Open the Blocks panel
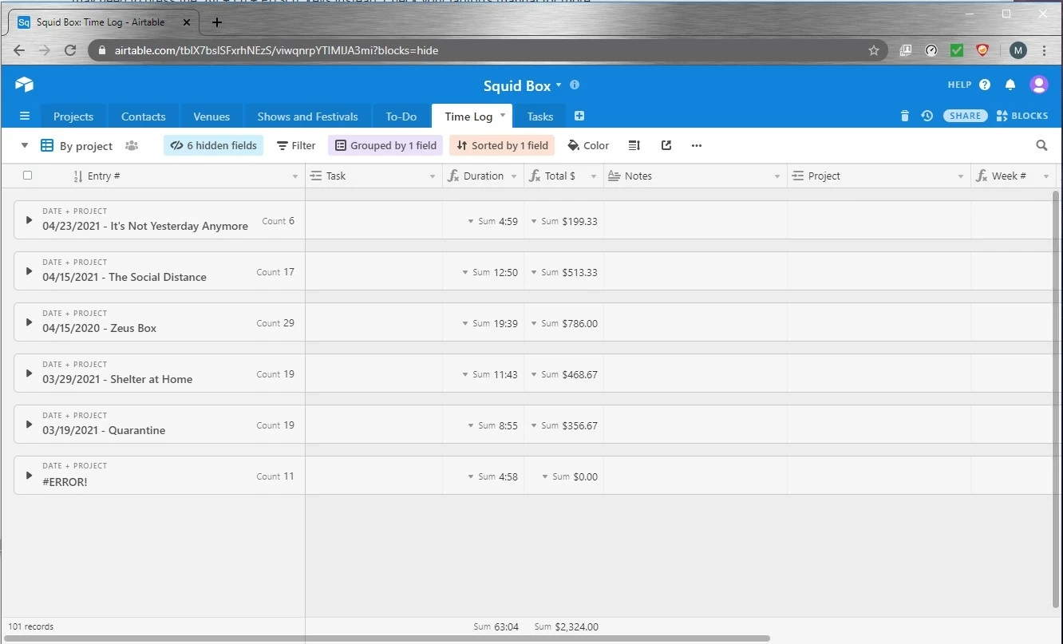 [1022, 116]
